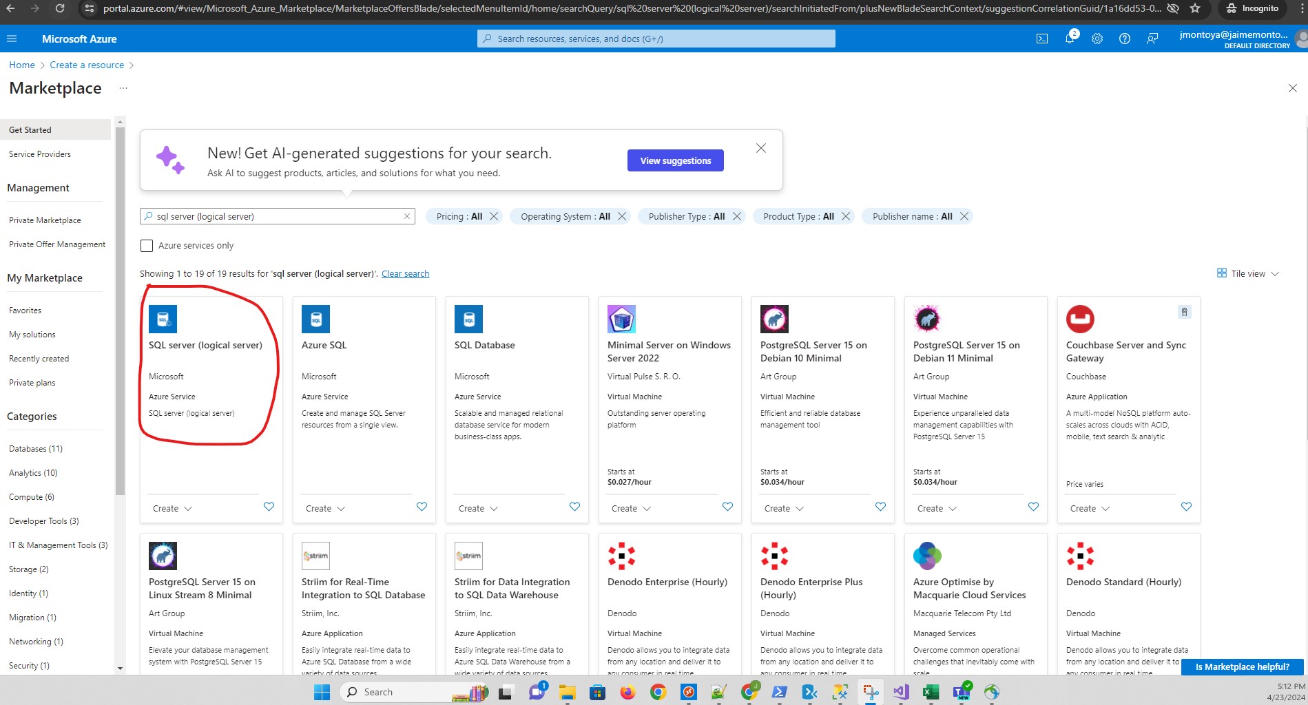Screen dimensions: 1308x705
Task: Expand Create dropdown for SQL Database
Action: (x=478, y=508)
